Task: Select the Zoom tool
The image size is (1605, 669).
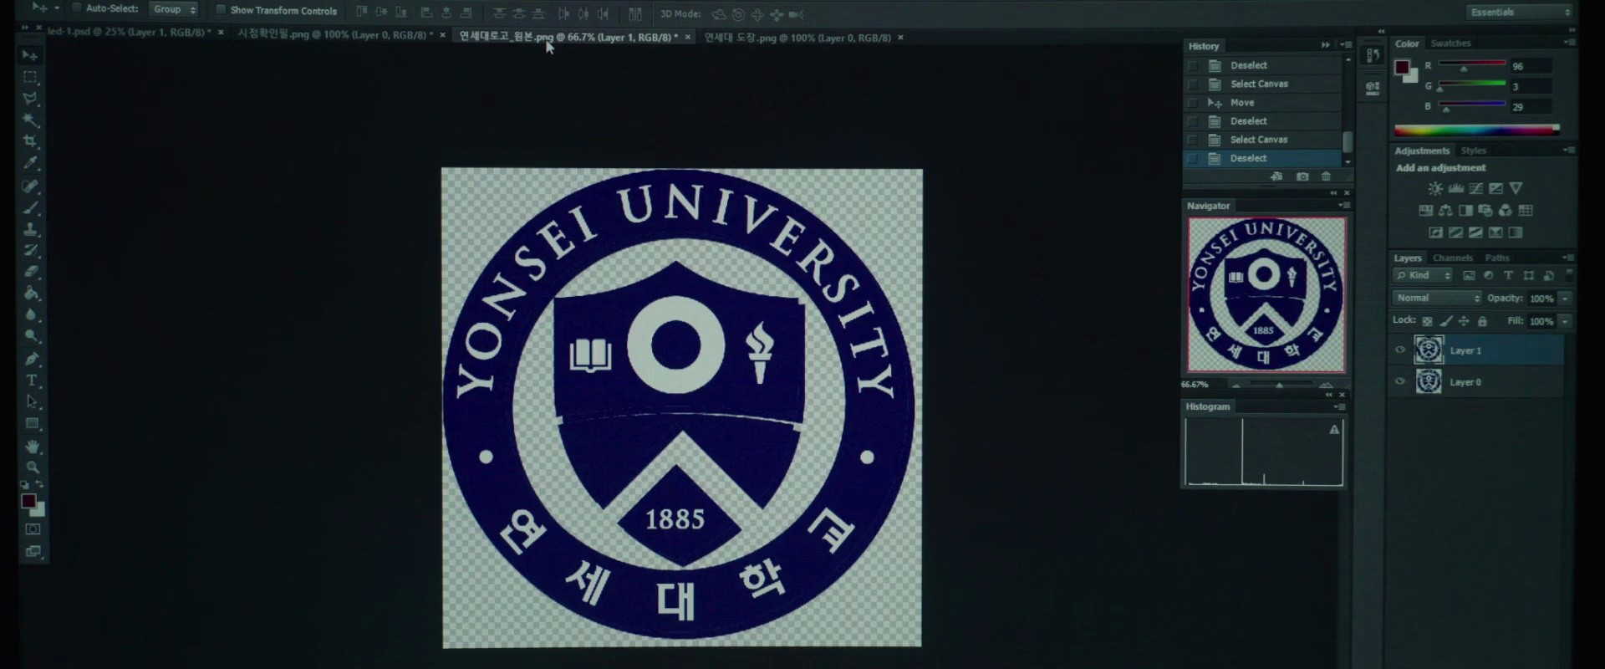Action: [x=33, y=467]
